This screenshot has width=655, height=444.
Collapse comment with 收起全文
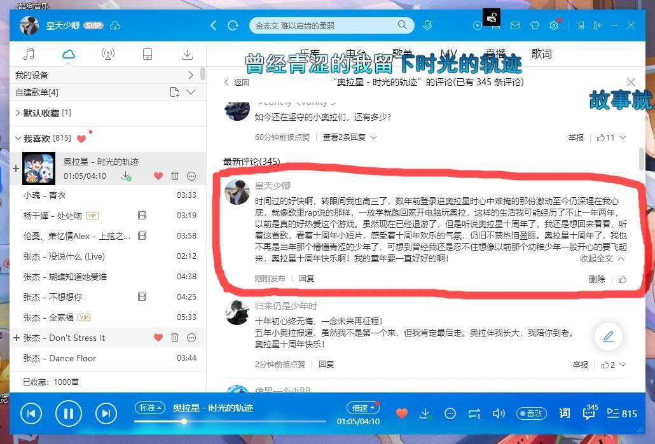602,258
